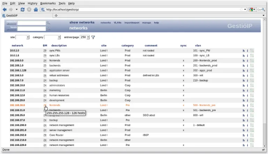The width and height of the screenshot is (268, 154).
Task: Click the grid icon for 192.168.202.0
Action: 252,135
